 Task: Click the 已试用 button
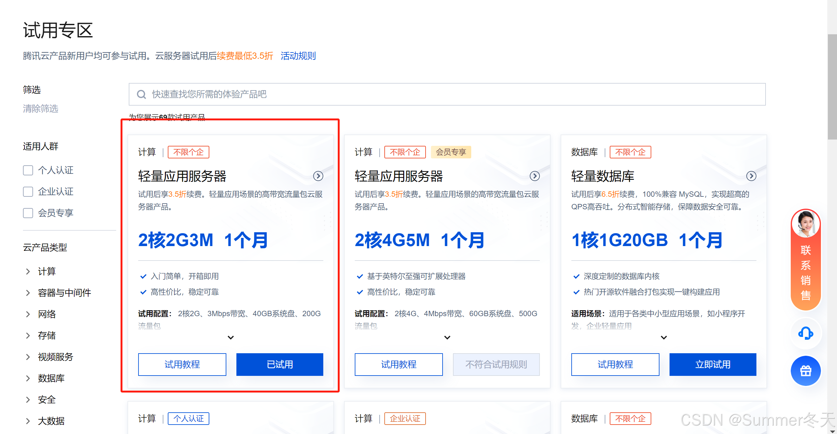tap(280, 364)
